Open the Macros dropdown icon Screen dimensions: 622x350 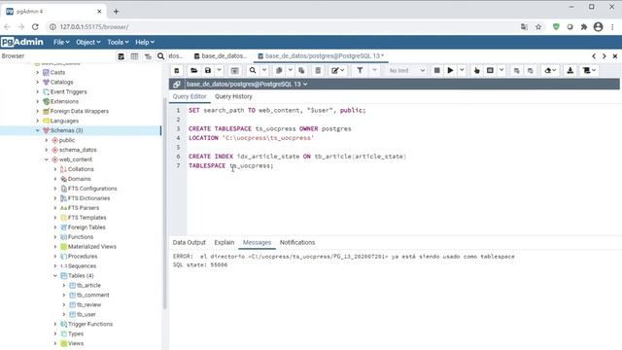point(589,70)
